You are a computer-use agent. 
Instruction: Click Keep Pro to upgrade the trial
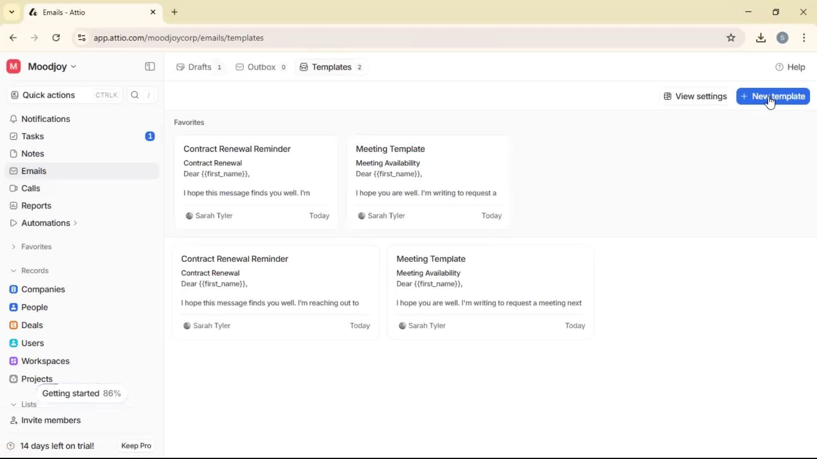pos(135,445)
